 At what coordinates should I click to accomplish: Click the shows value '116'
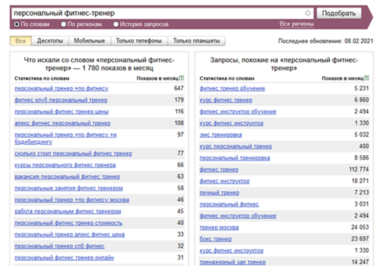[x=179, y=111]
